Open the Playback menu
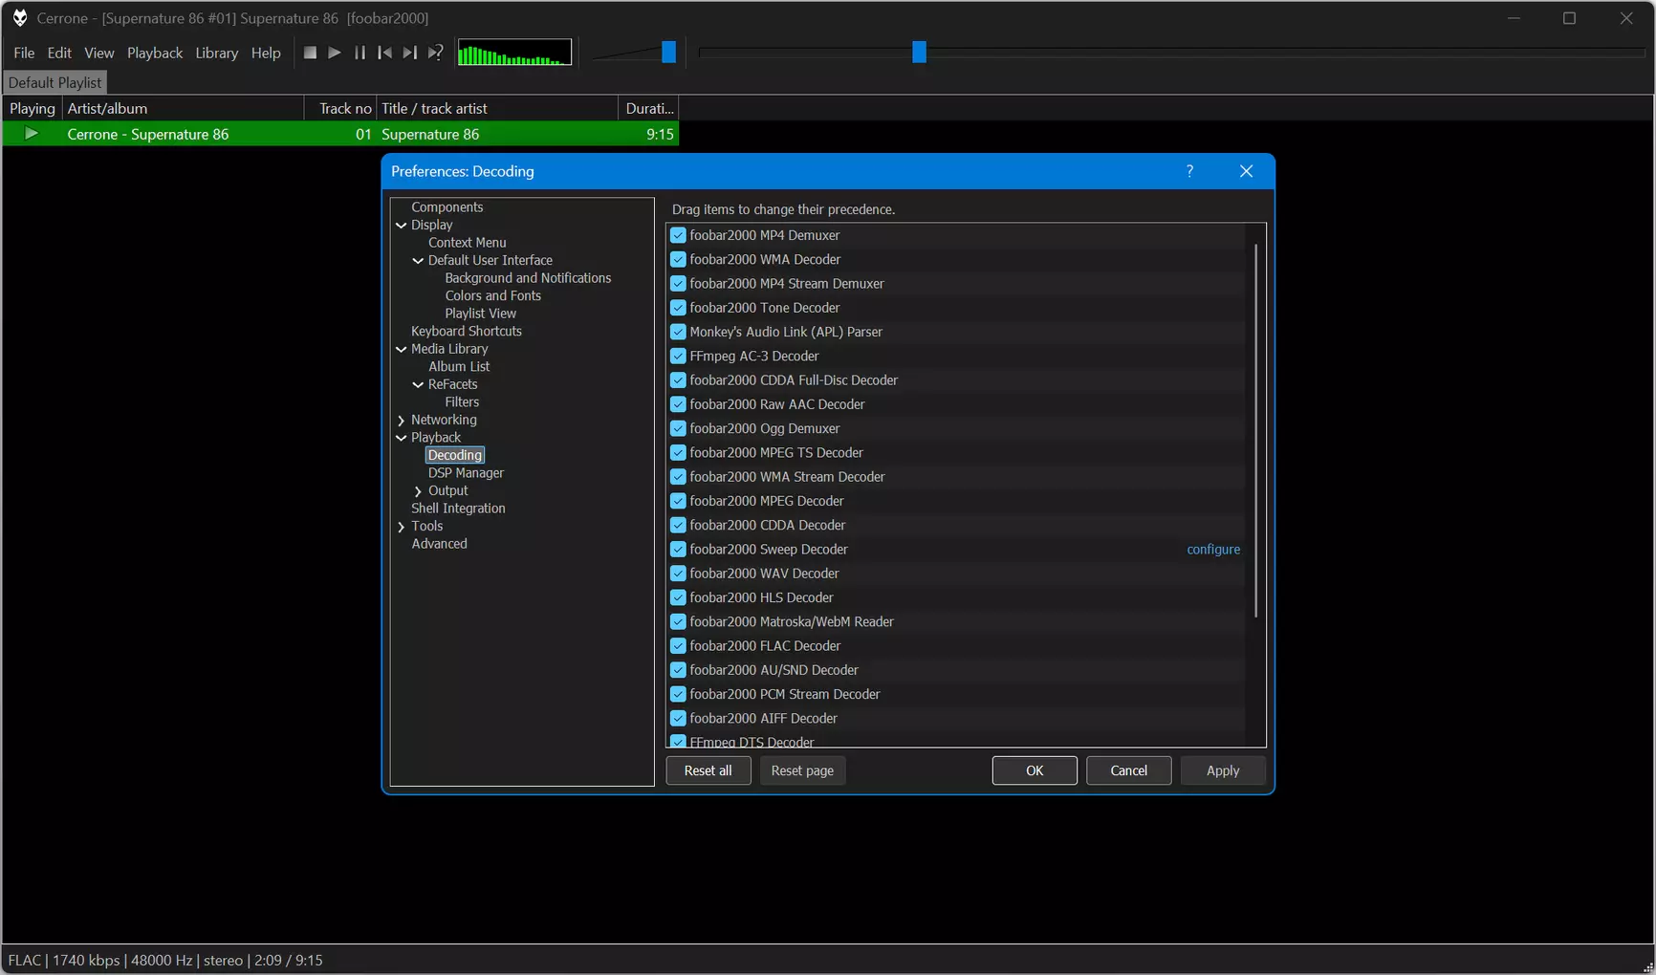1656x975 pixels. pos(155,53)
